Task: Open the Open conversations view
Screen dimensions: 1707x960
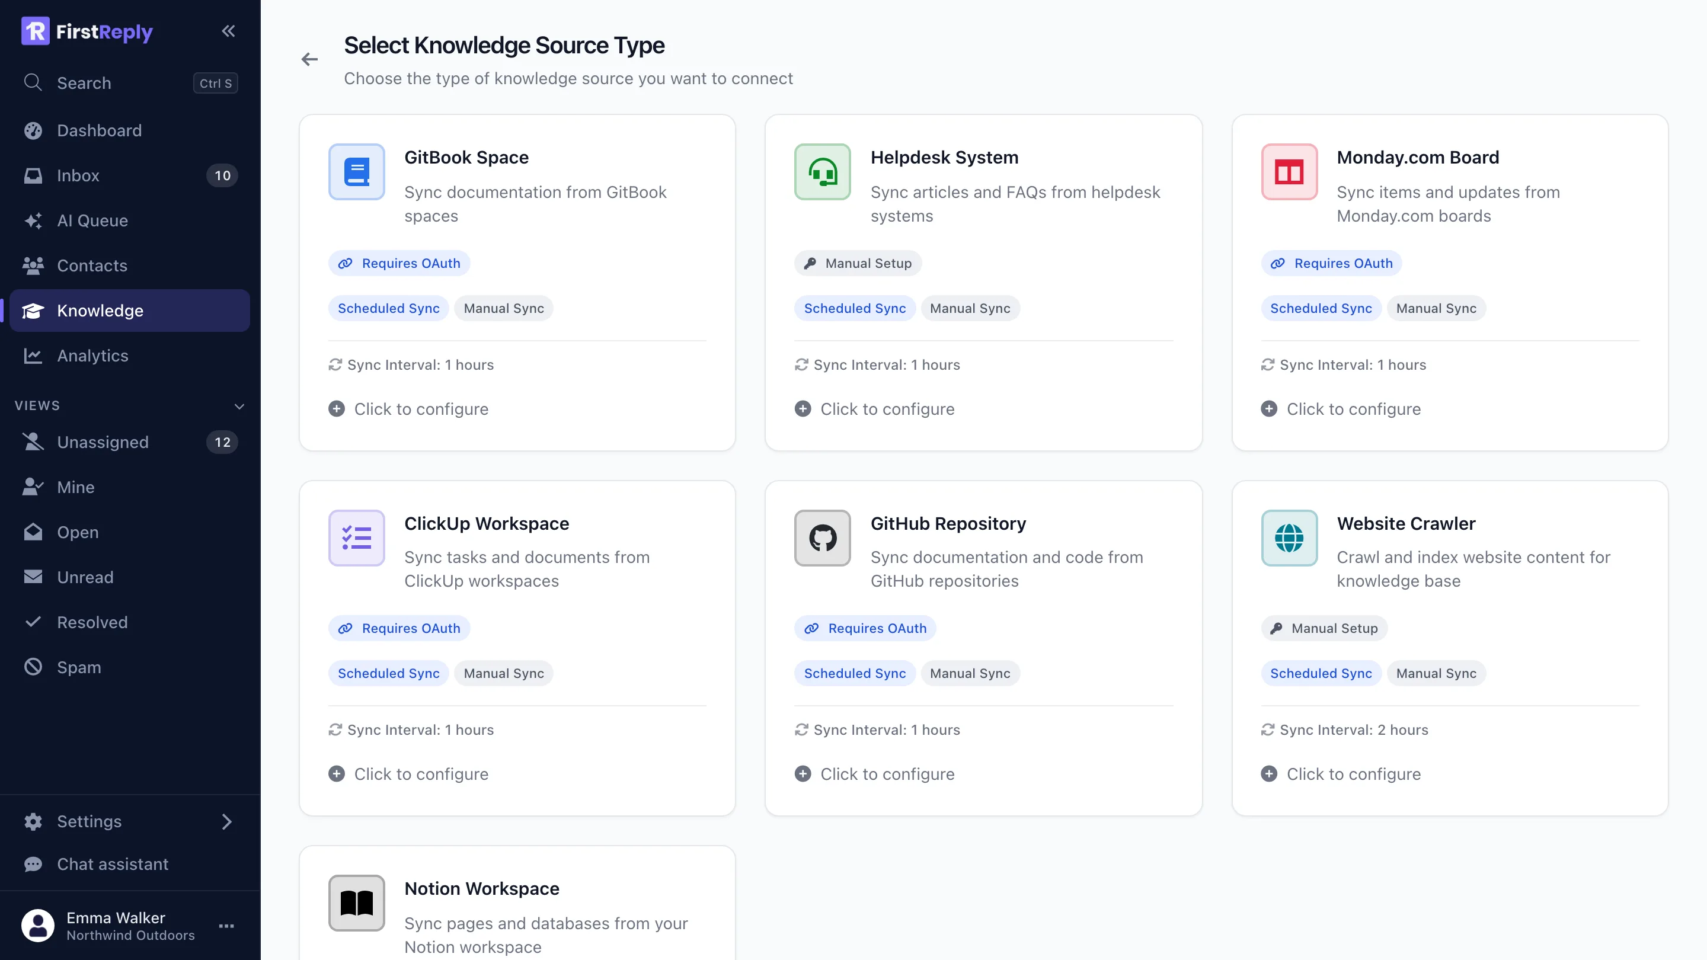Action: point(130,532)
